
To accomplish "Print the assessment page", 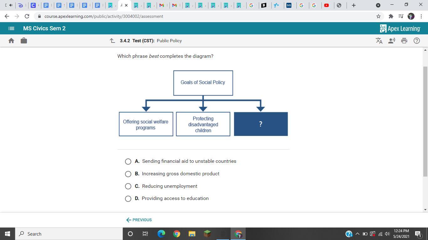I will coord(404,41).
